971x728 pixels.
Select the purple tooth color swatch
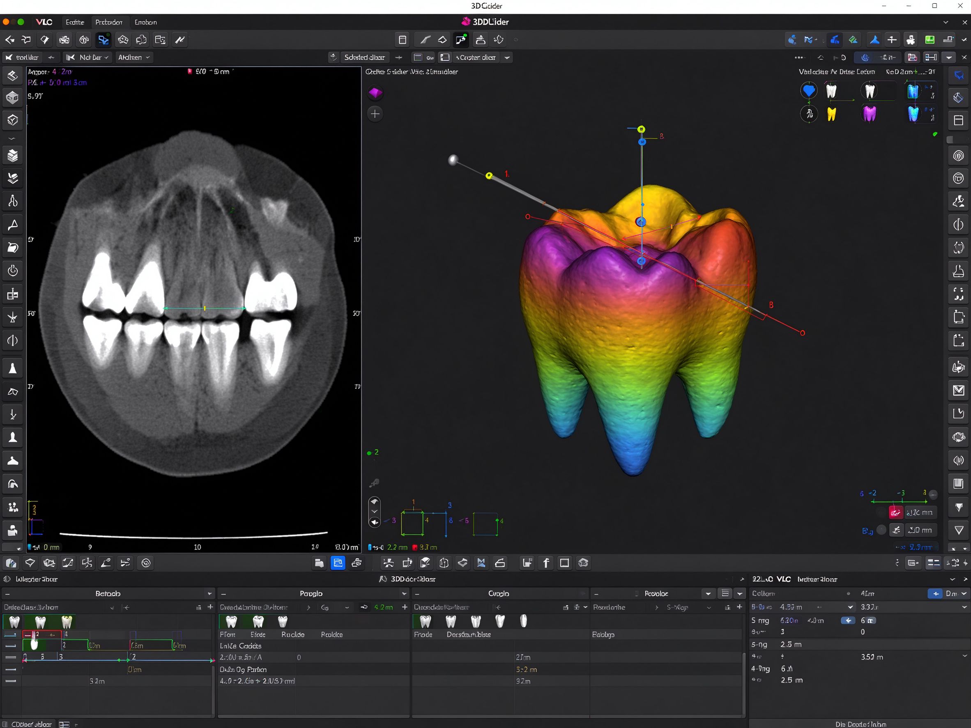point(869,114)
